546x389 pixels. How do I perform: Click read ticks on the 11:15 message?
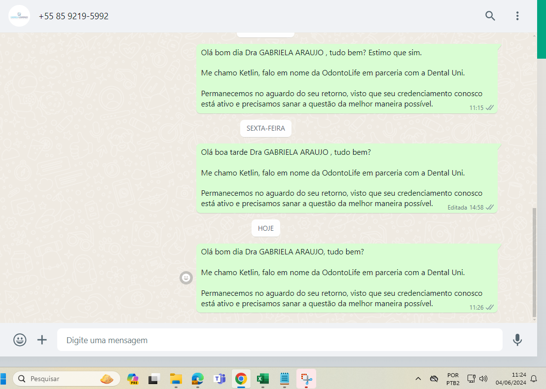point(490,108)
